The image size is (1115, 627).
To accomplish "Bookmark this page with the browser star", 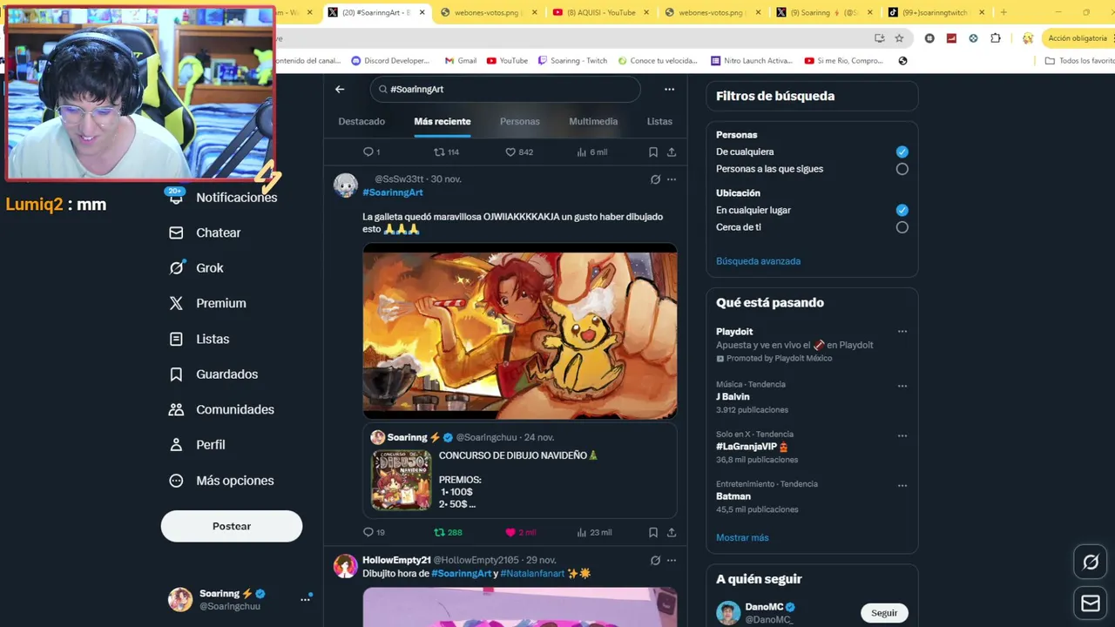I will (x=899, y=38).
